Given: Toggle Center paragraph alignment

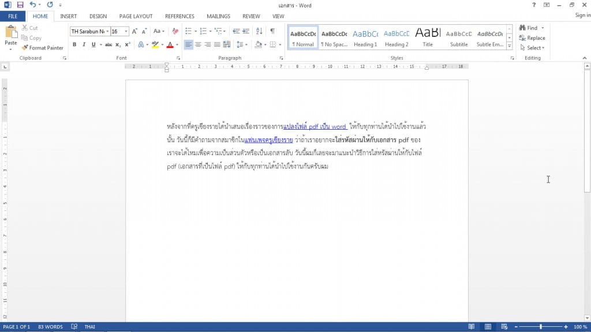Looking at the screenshot, I should [198, 44].
